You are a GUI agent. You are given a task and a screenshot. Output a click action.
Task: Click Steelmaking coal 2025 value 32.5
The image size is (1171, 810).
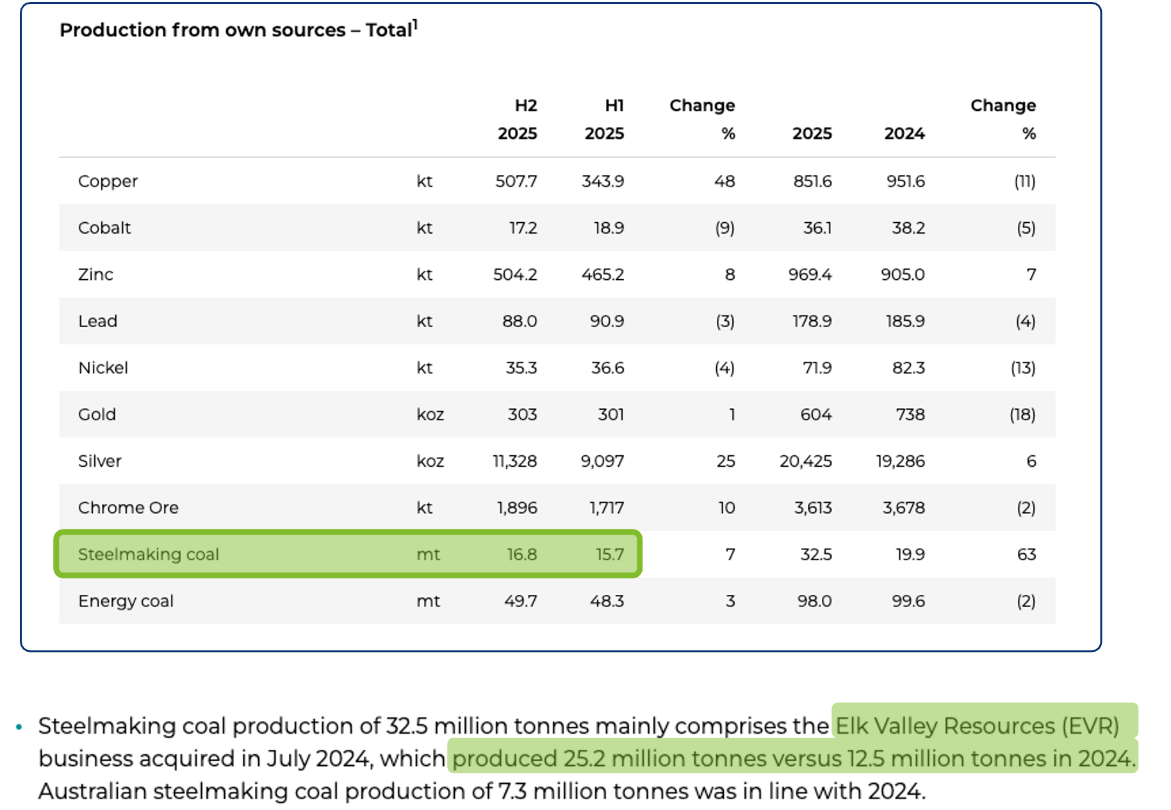(816, 555)
